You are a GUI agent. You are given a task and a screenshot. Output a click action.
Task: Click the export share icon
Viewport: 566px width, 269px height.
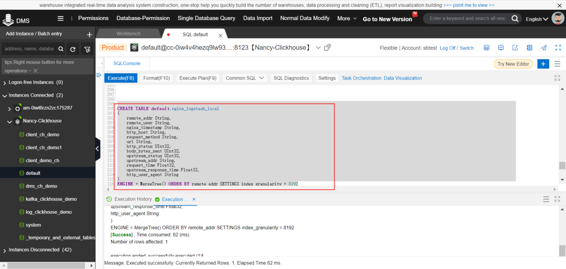[515, 48]
